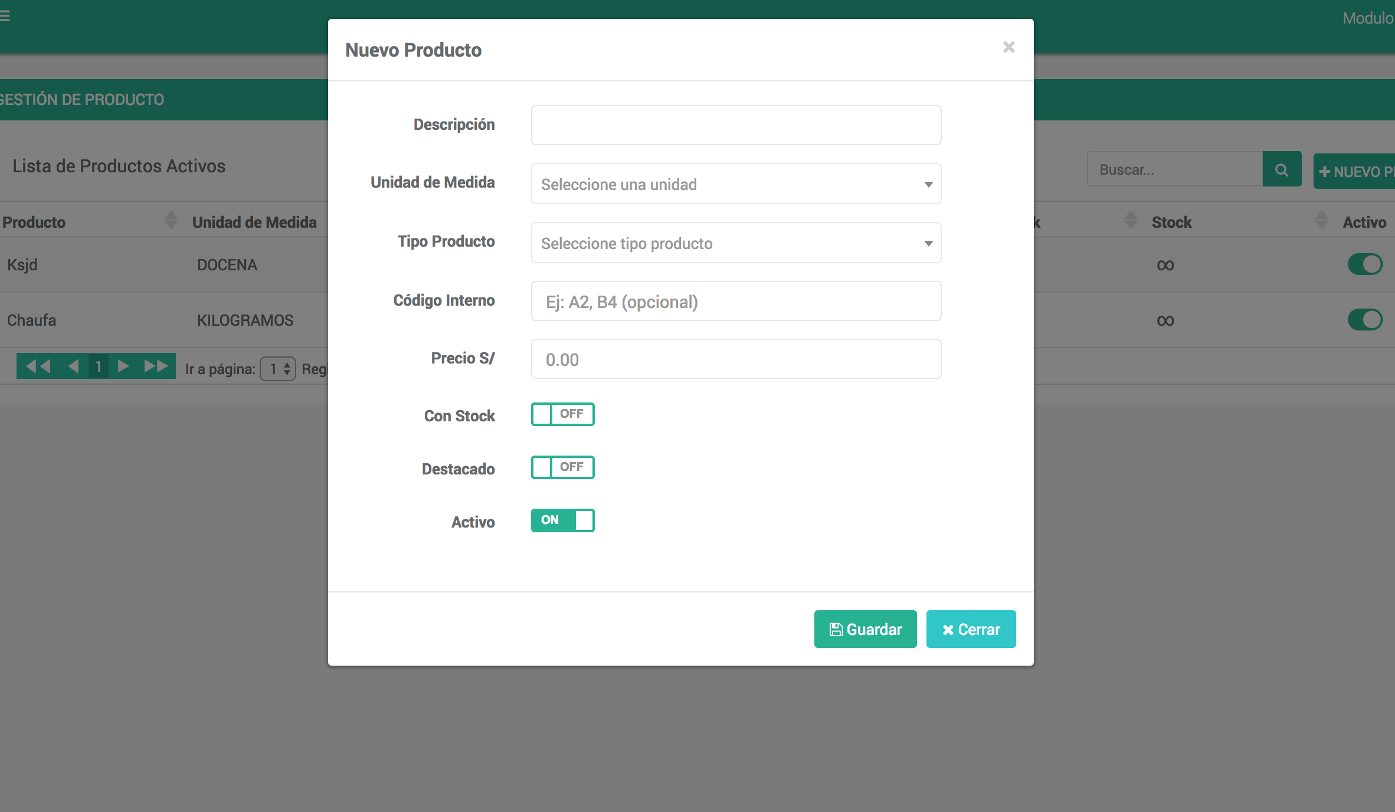Go to first page arrow
This screenshot has height=812, width=1395.
pos(38,366)
